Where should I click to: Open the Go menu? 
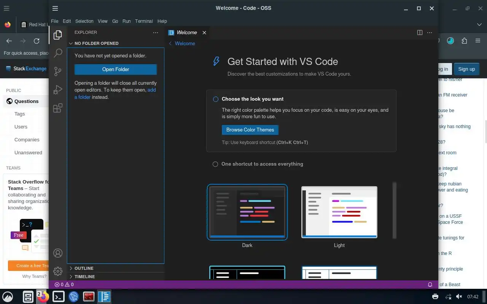point(115,21)
